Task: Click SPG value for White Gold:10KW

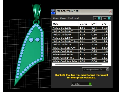Action: pyautogui.click(x=105, y=54)
